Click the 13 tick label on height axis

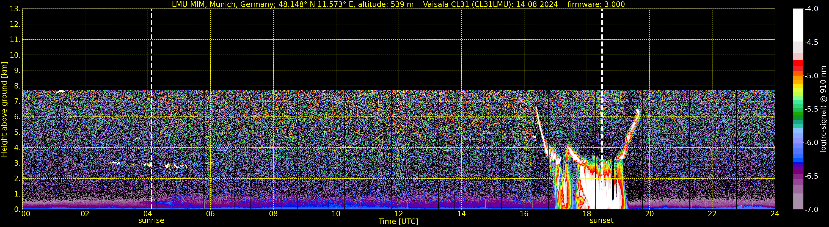[15, 9]
